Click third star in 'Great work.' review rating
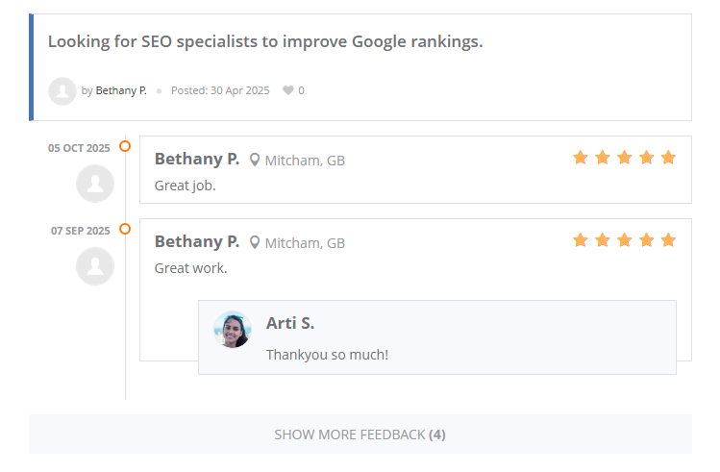Viewport: 720px width, 472px height. 625,240
